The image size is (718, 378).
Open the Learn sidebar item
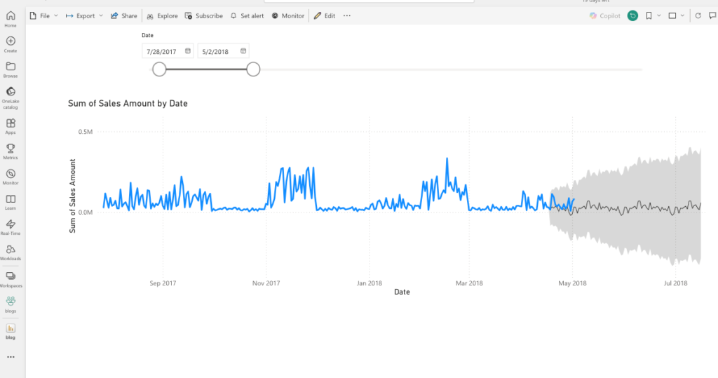(x=11, y=202)
